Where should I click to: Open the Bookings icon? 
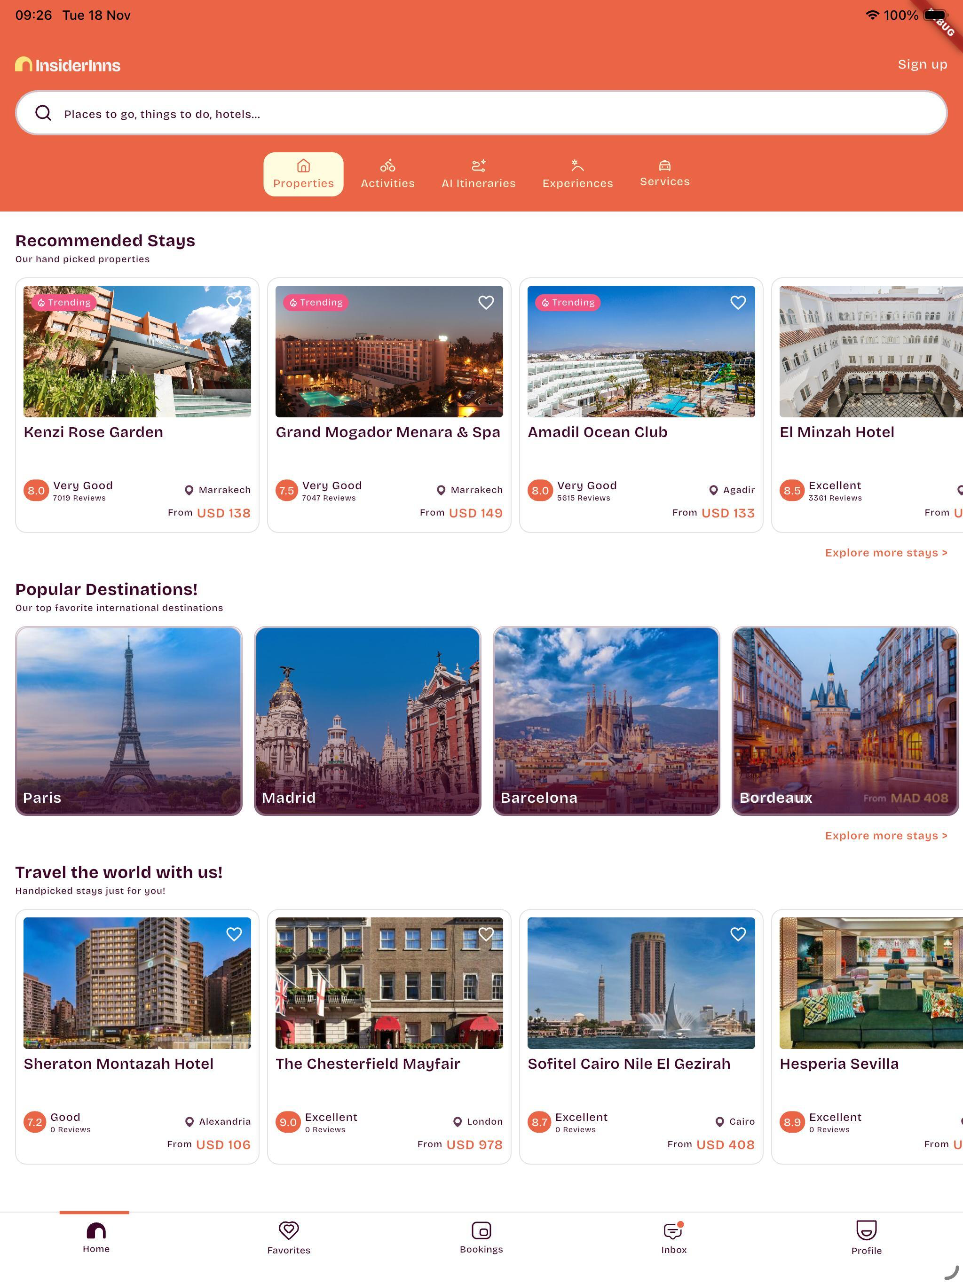(x=481, y=1230)
